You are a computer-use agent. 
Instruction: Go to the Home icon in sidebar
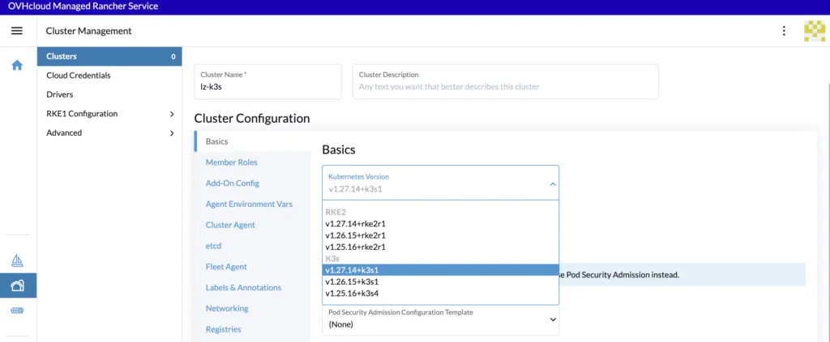point(17,65)
